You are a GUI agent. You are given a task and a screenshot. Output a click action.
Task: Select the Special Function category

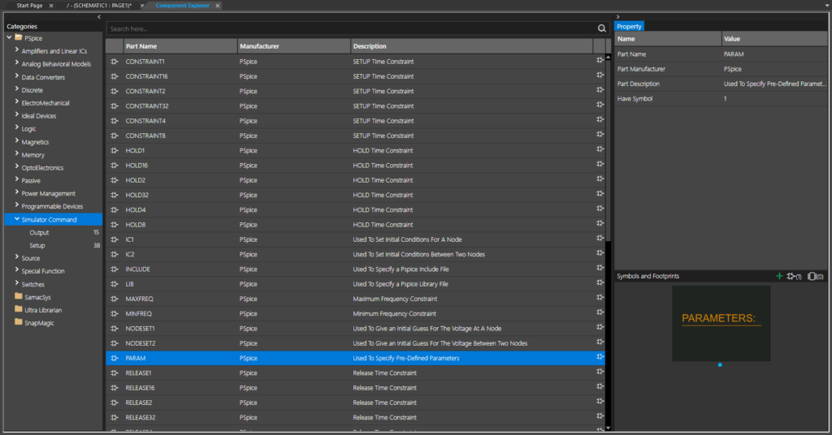click(43, 271)
